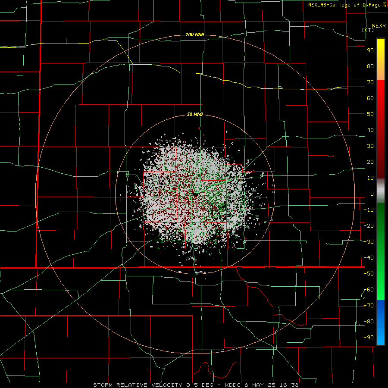Click the -50 value on the velocity scale
Image resolution: width=388 pixels, height=388 pixels.
(369, 274)
